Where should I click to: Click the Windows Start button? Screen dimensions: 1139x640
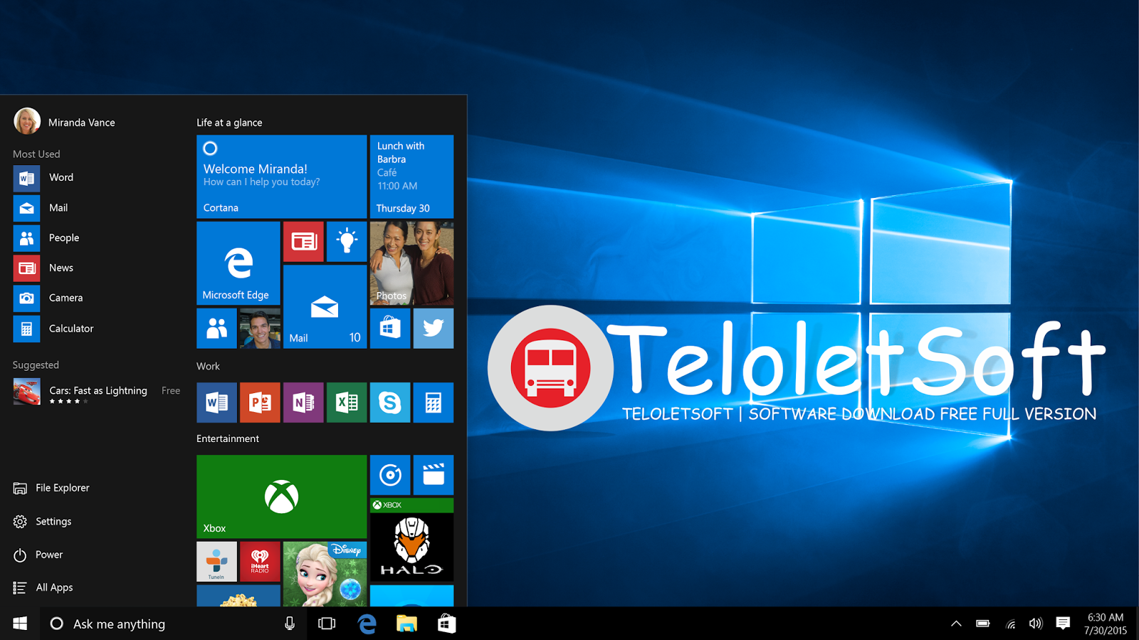(x=20, y=624)
